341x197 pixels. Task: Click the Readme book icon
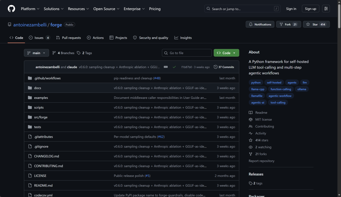coord(250,112)
